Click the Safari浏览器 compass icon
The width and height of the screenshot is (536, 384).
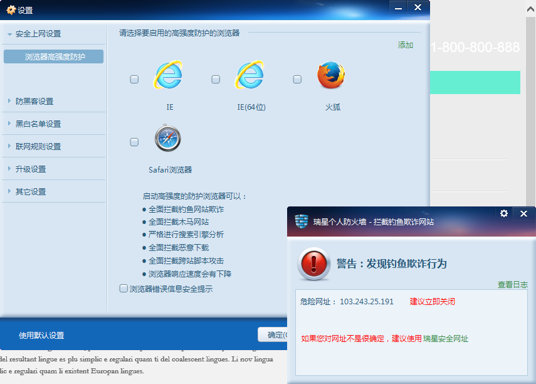coord(167,138)
